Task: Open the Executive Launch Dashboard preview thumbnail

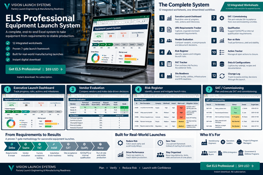Action: click(x=33, y=112)
